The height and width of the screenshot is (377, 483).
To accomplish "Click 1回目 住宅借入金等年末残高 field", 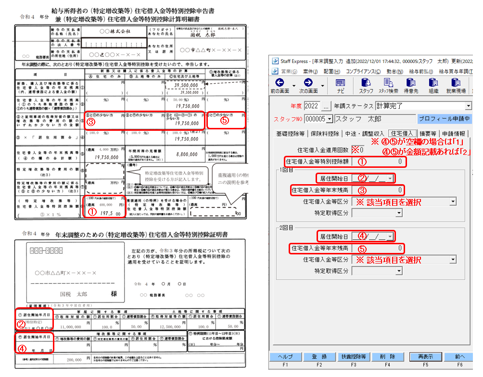I will [x=378, y=190].
